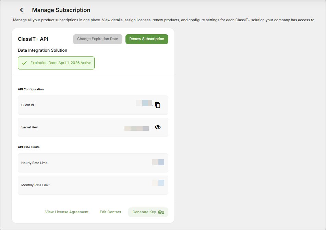Image resolution: width=326 pixels, height=230 pixels.
Task: Click the key icon on Generate Key
Action: [x=161, y=212]
